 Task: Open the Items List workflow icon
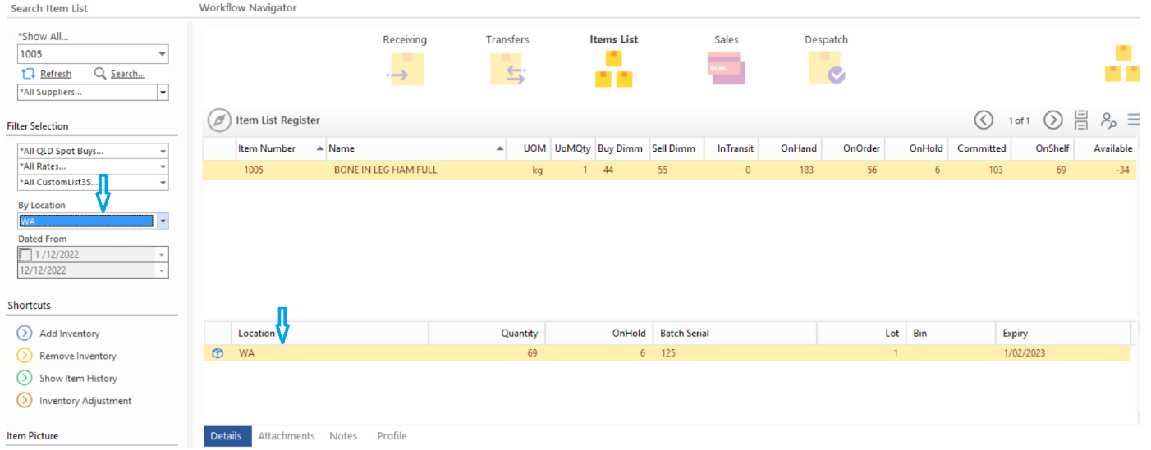pyautogui.click(x=613, y=69)
